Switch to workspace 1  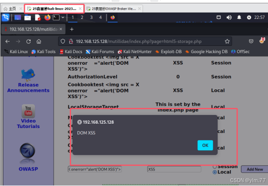[x=73, y=17]
